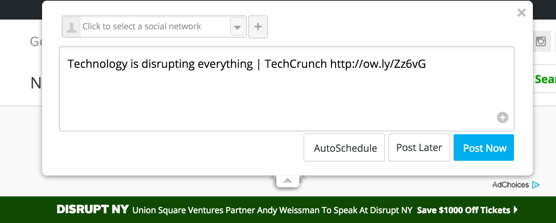The height and width of the screenshot is (223, 556).
Task: Expand the social network dropdown arrow
Action: click(237, 27)
